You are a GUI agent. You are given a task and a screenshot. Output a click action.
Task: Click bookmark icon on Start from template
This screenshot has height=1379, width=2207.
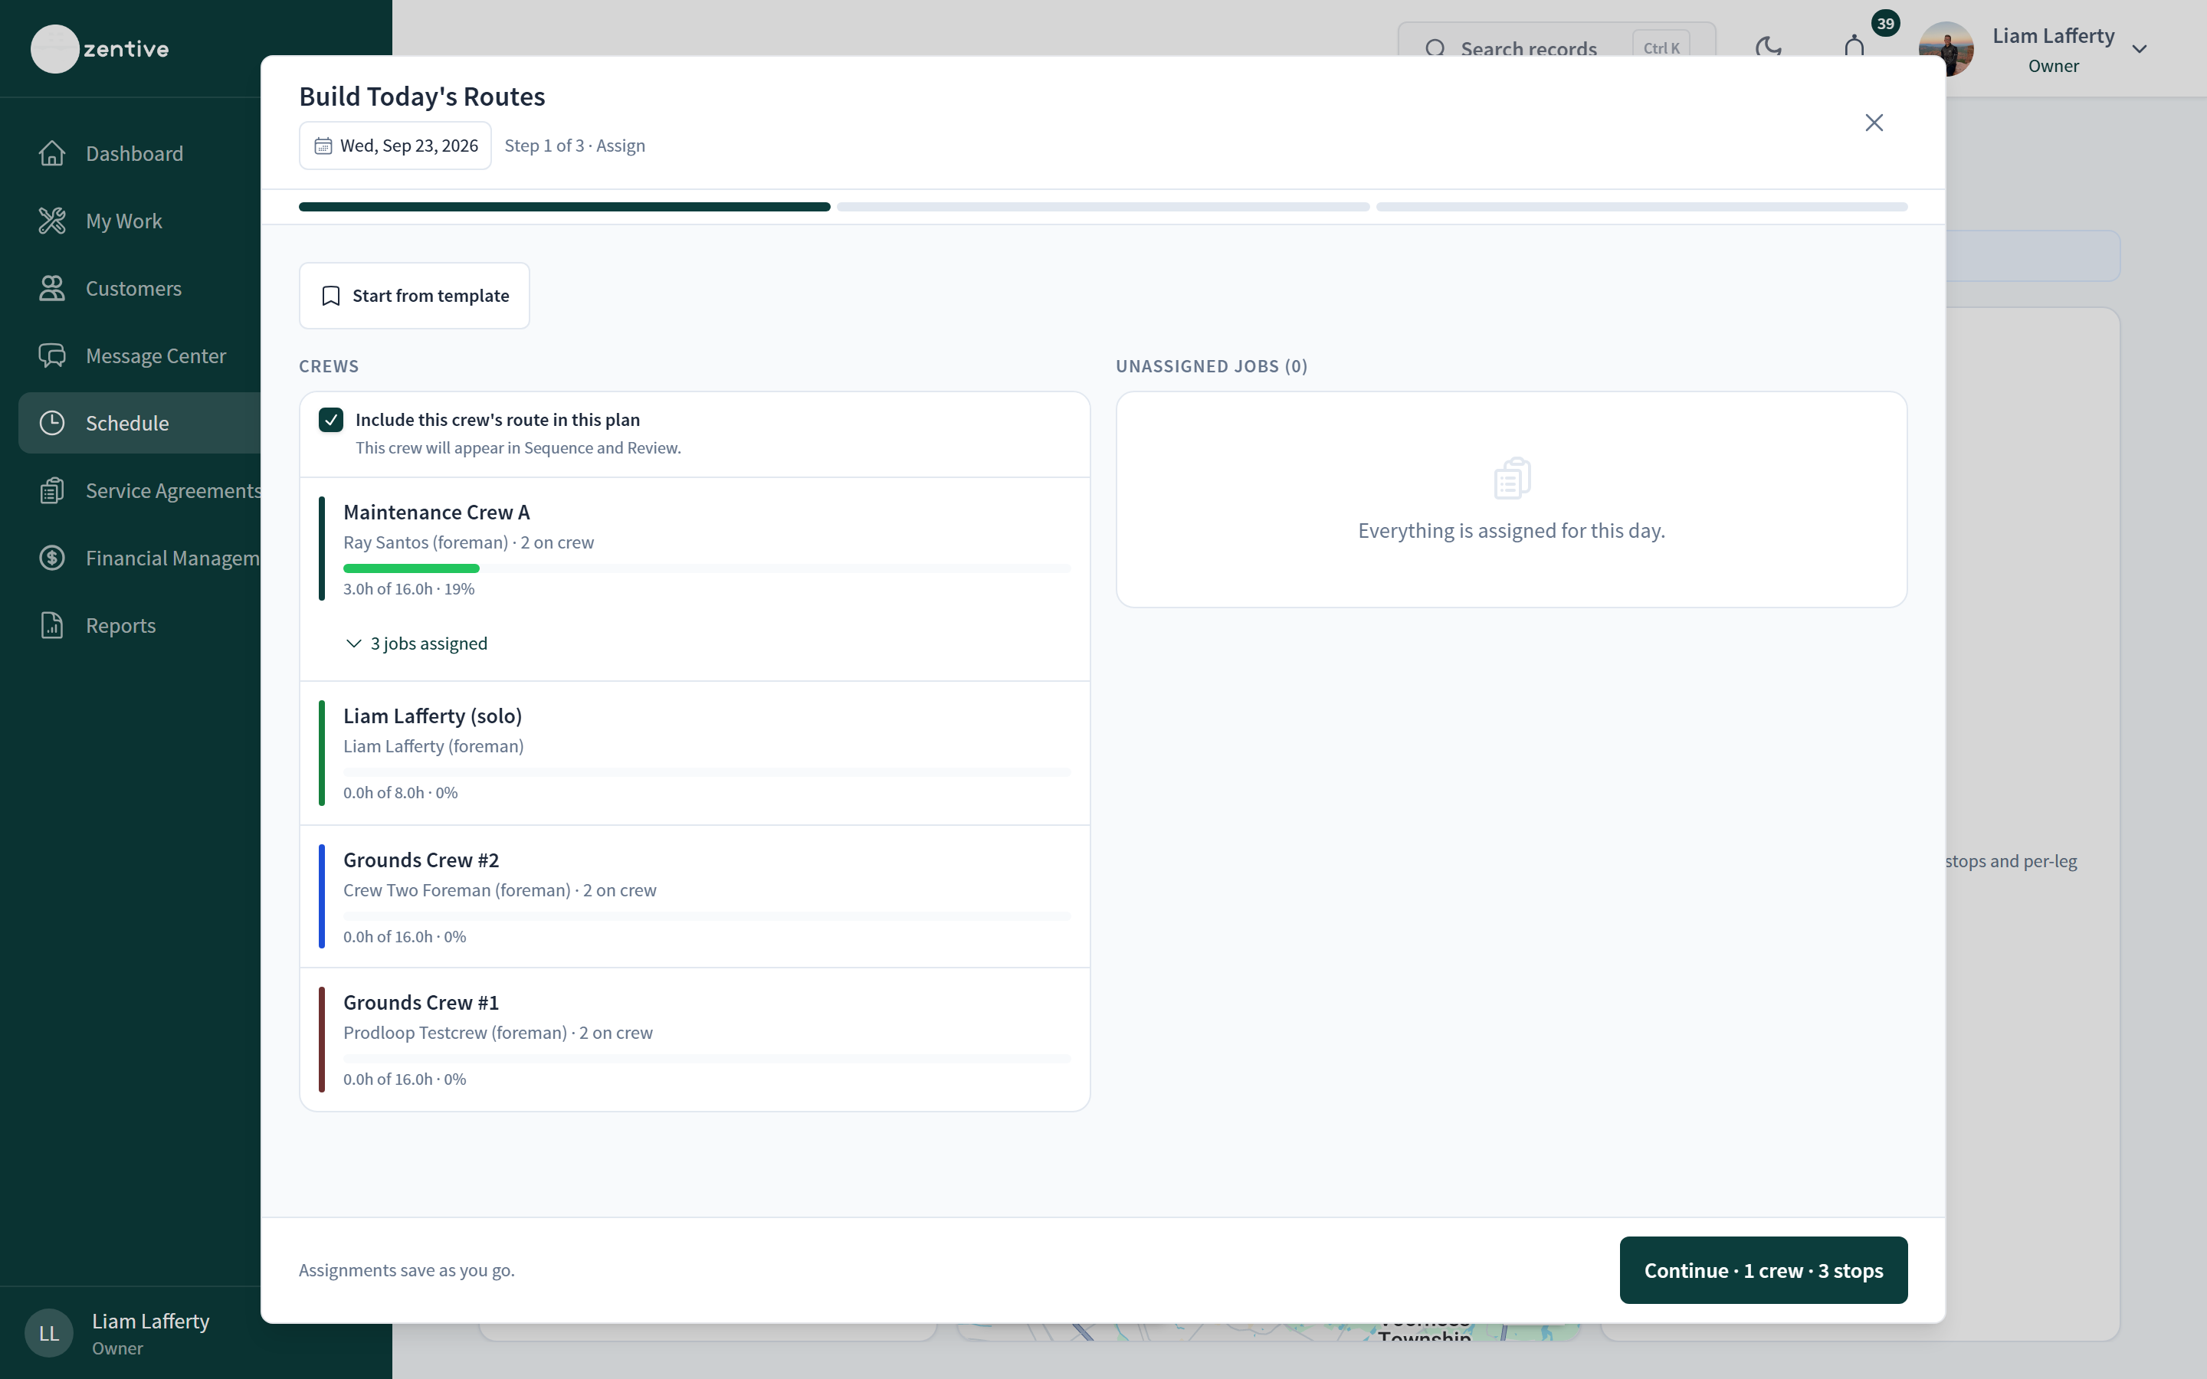(331, 296)
